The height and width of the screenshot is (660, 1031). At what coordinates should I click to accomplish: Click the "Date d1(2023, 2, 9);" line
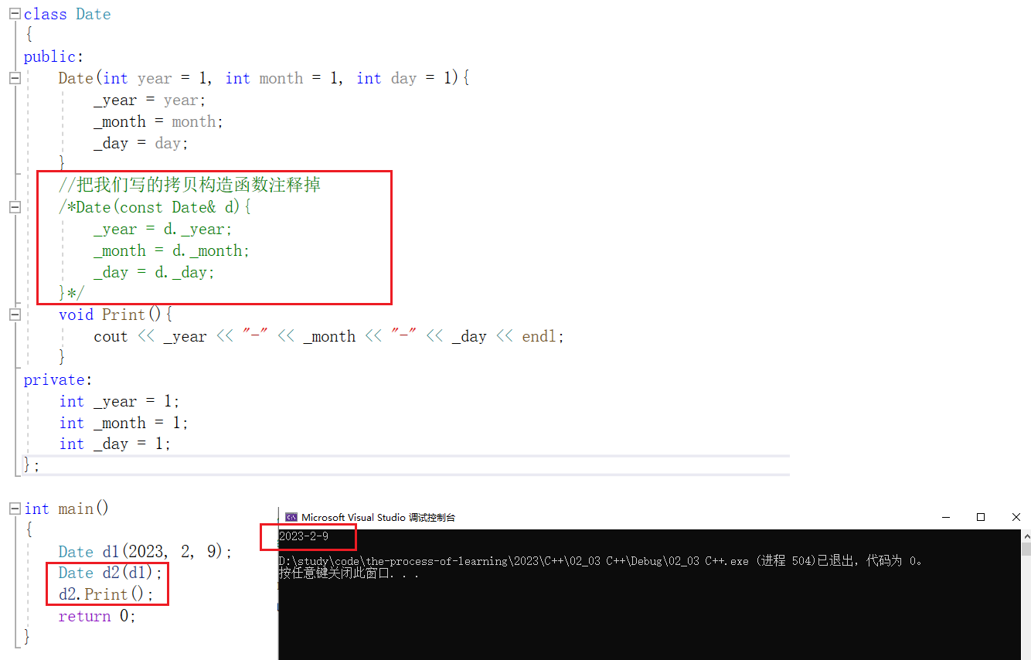tap(145, 552)
